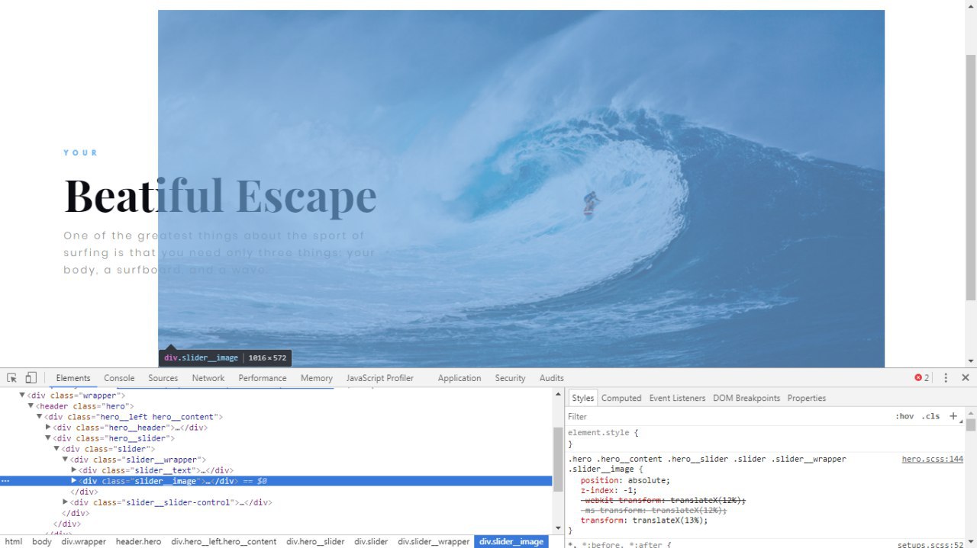Image resolution: width=977 pixels, height=548 pixels.
Task: Click the div.hero__left.hero__content breadcrumb
Action: click(224, 542)
